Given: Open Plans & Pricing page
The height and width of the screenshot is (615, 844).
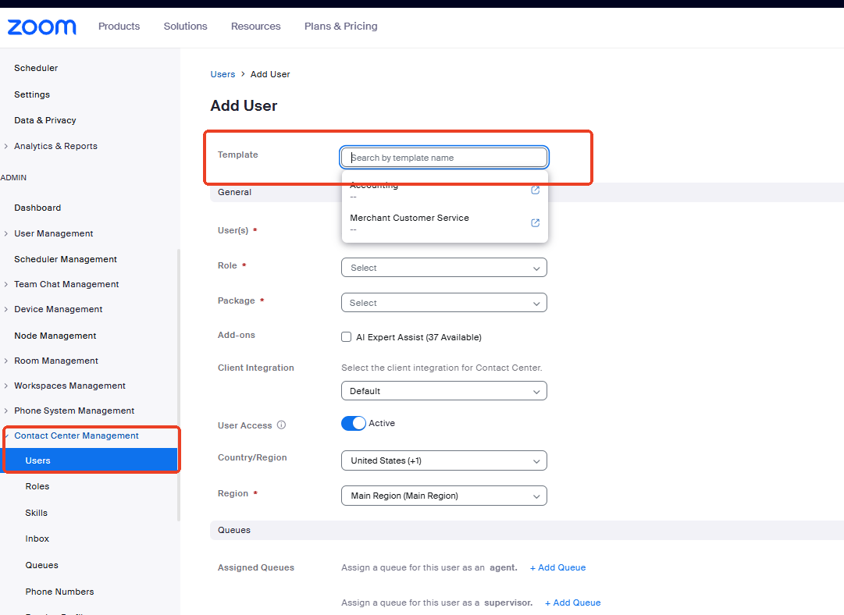Looking at the screenshot, I should [x=340, y=27].
